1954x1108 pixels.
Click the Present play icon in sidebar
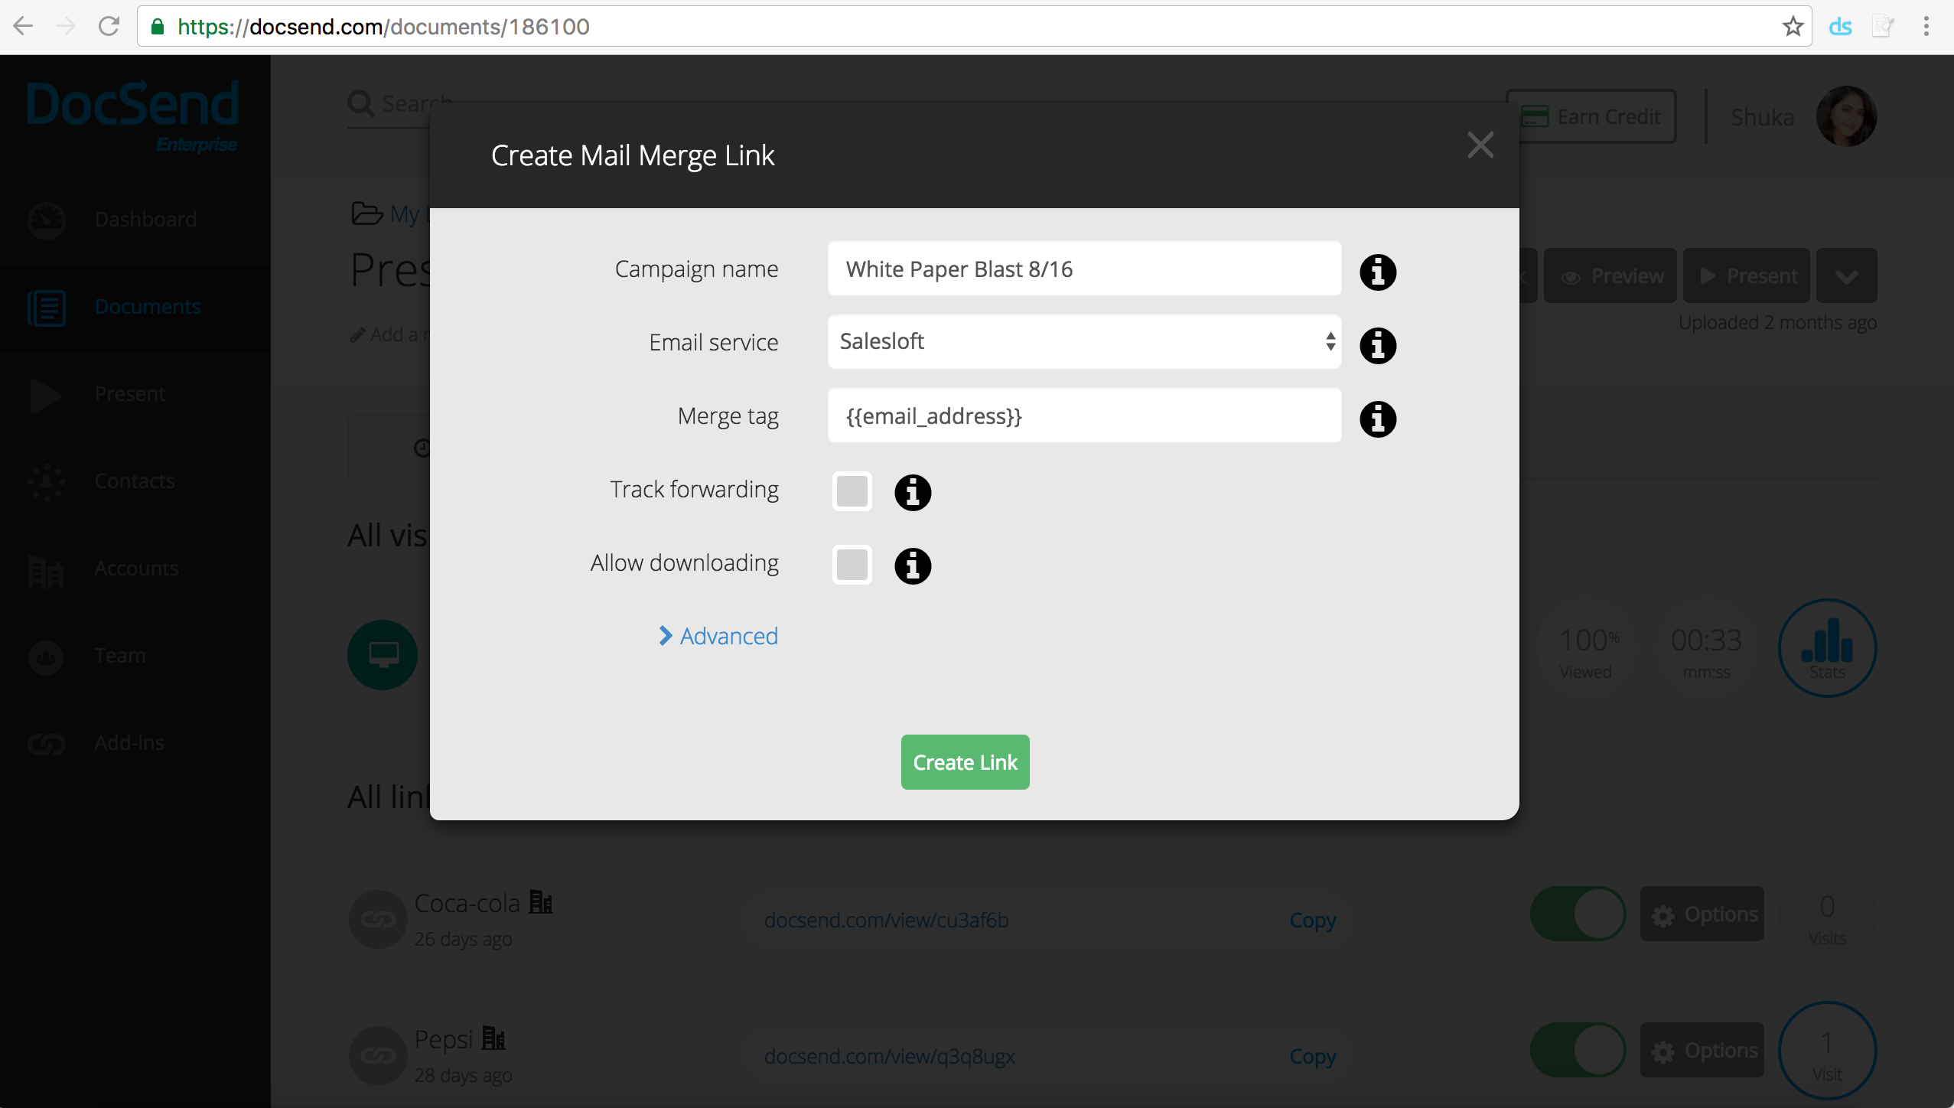(x=45, y=395)
